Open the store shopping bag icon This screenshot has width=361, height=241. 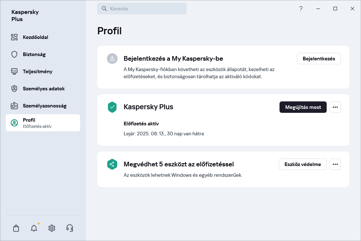(x=16, y=228)
